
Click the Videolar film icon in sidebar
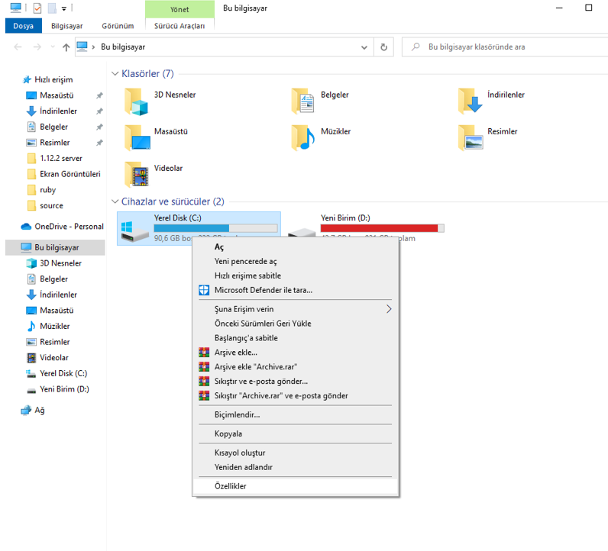(x=31, y=358)
